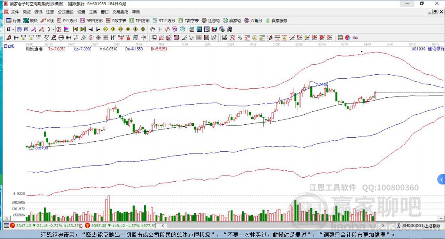Viewport: 445px width, 239px height.
Task: Open the 行情 market quotes view
Action: pyautogui.click(x=13, y=20)
